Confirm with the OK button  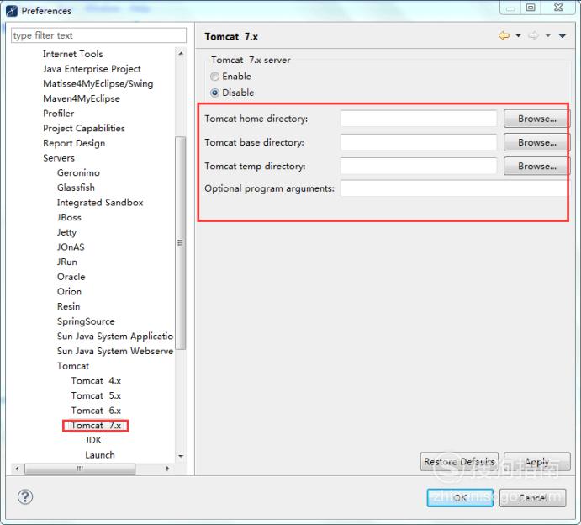(x=460, y=497)
